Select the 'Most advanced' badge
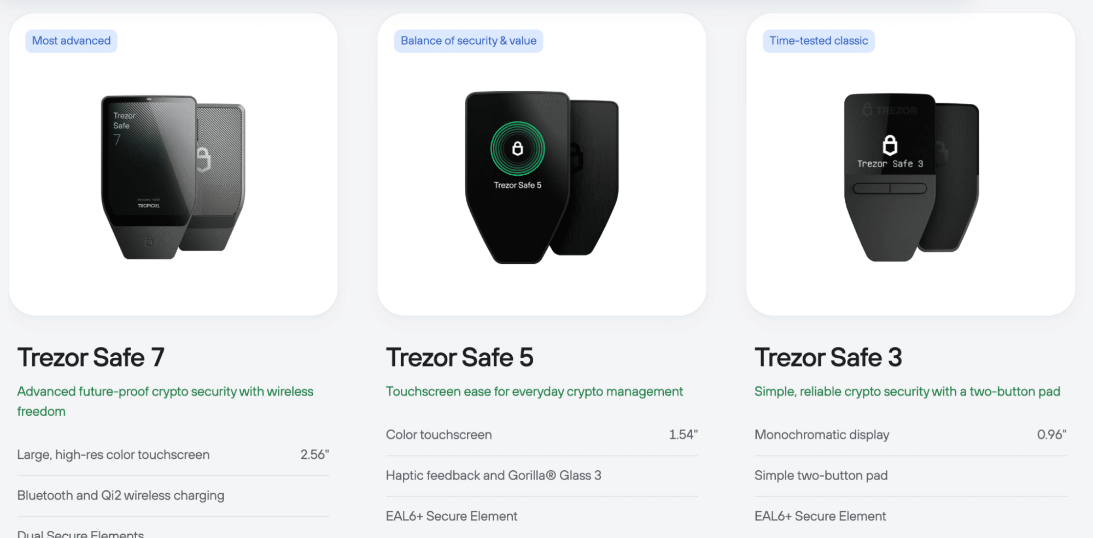 (x=71, y=41)
